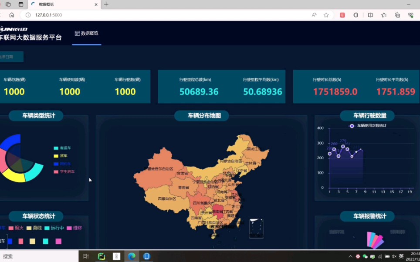The height and width of the screenshot is (262, 420).
Task: Select the 数据概览 browser tab
Action: point(64,4)
